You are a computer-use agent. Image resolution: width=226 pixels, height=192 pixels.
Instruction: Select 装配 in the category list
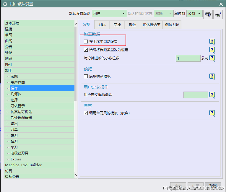(x=39, y=53)
